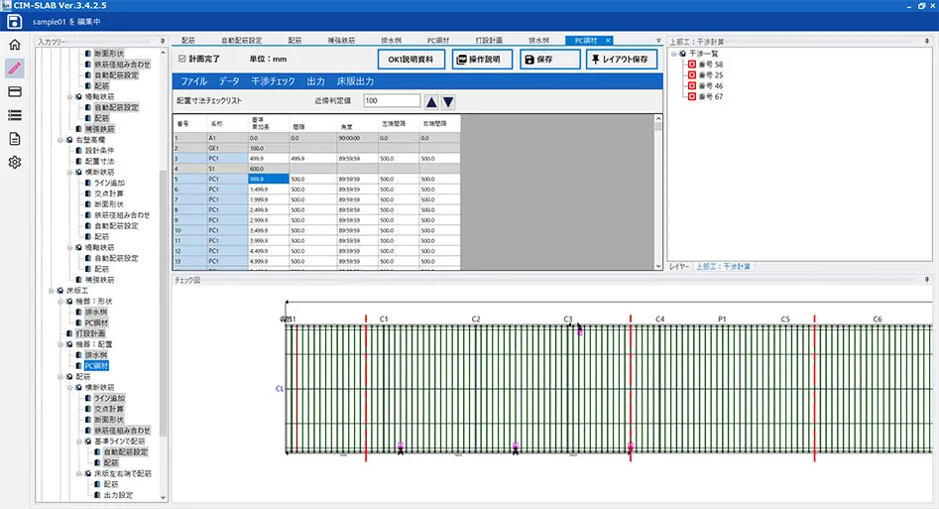The width and height of the screenshot is (939, 509).
Task: Pin the 上部工：干渉計算 panel
Action: click(x=926, y=42)
